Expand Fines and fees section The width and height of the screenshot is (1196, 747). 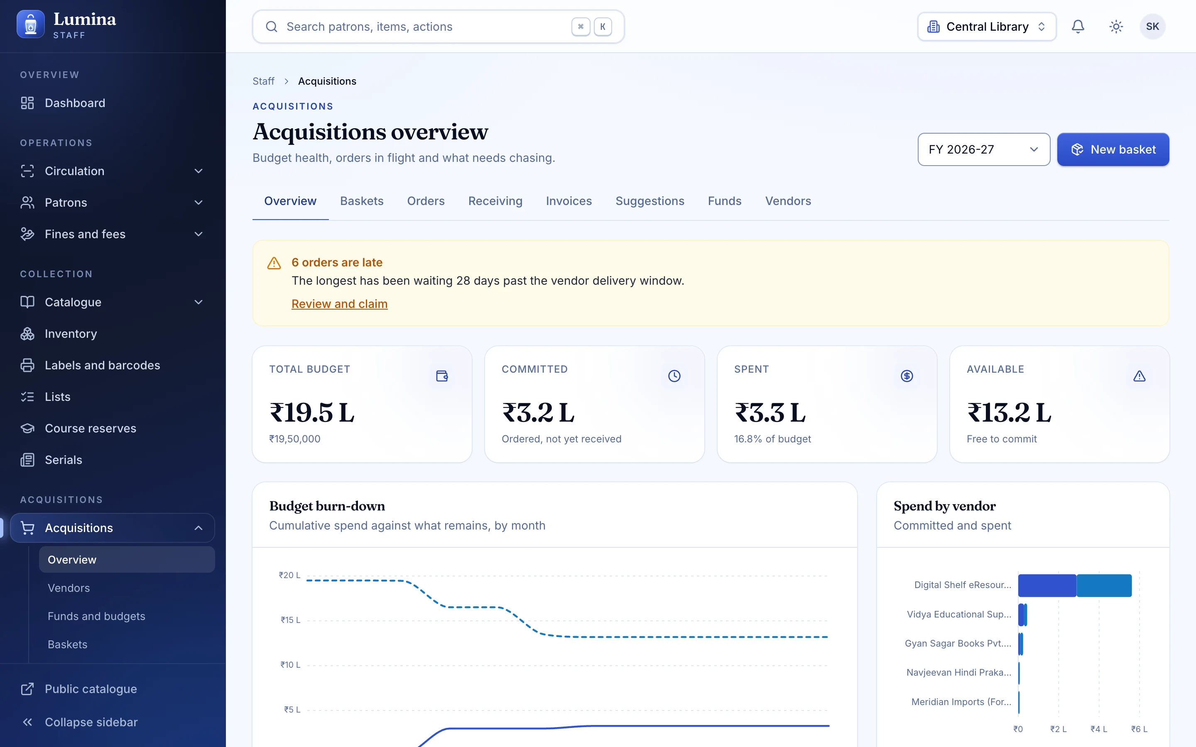point(113,234)
